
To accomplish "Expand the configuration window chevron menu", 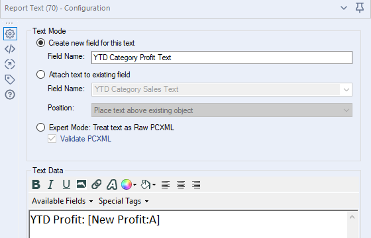I will point(344,8).
